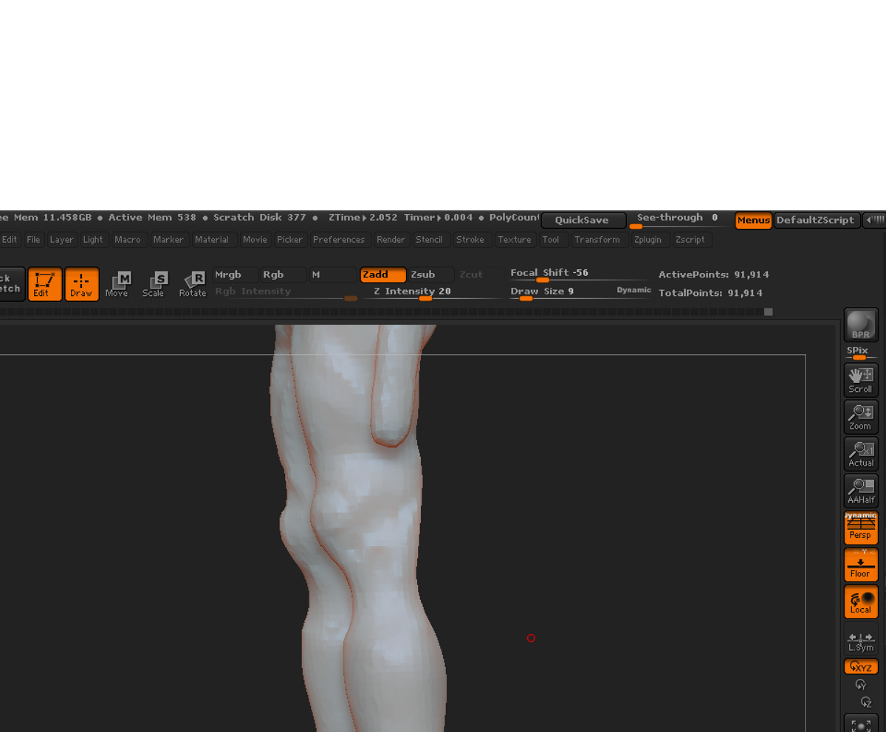
Task: Open the Tool menu
Action: [x=551, y=240]
